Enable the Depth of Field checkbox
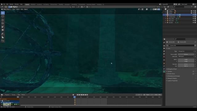Viewport: 197px width, 111px height. tap(168, 69)
